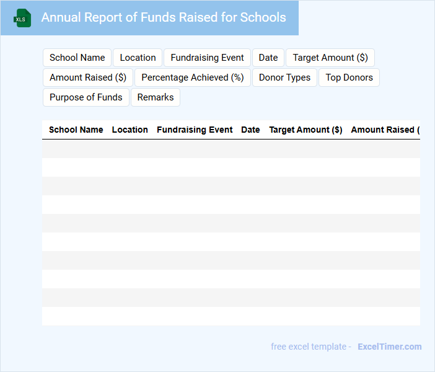The image size is (435, 372).
Task: Click the green XLS file icon
Action: (x=22, y=18)
